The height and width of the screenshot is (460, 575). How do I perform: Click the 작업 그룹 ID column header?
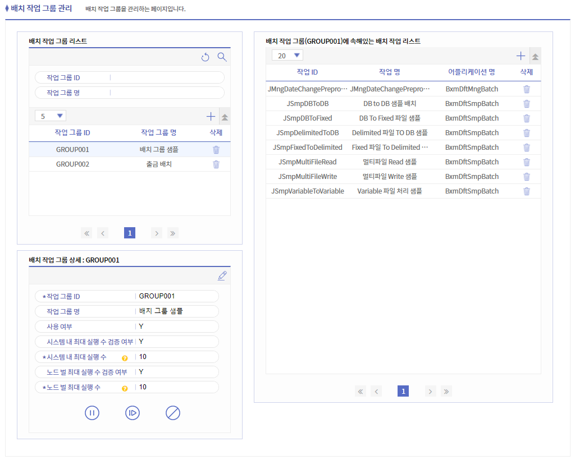72,132
